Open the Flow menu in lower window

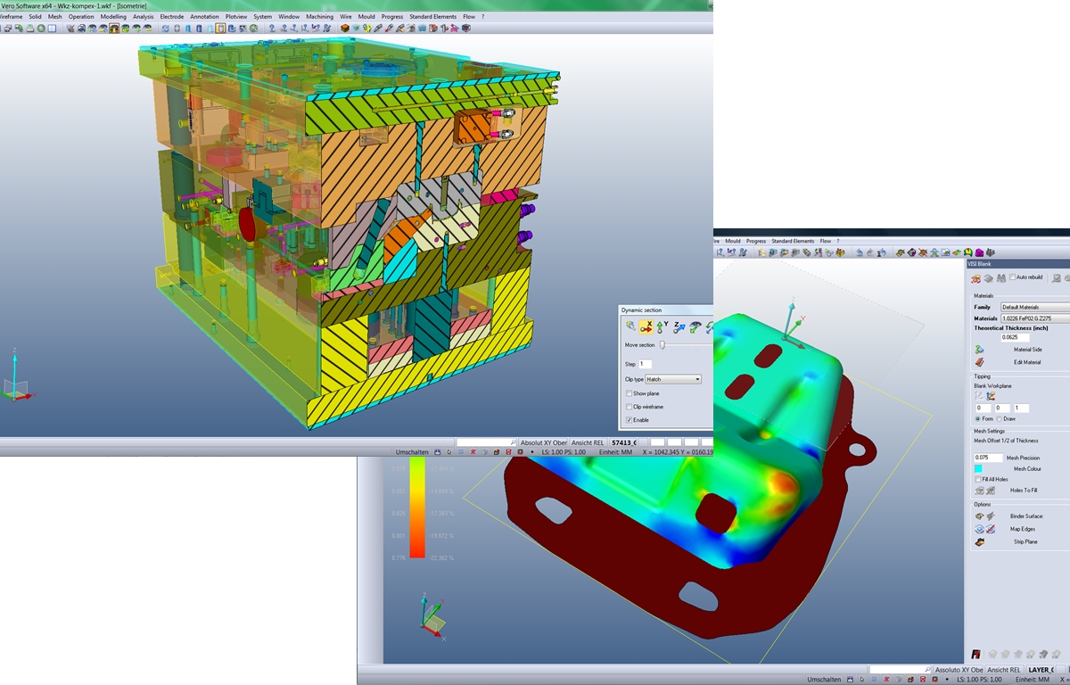826,241
